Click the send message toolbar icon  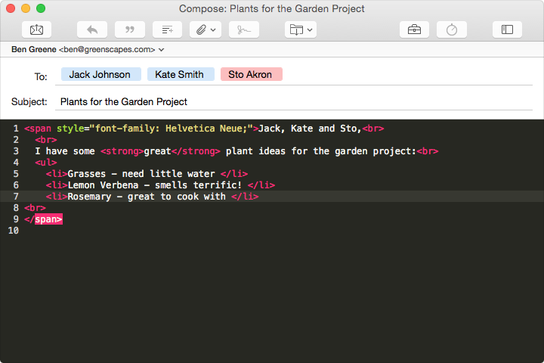coord(36,29)
